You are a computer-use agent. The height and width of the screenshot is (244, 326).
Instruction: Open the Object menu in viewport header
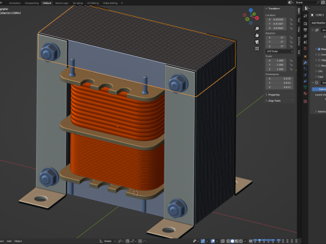(18, 241)
